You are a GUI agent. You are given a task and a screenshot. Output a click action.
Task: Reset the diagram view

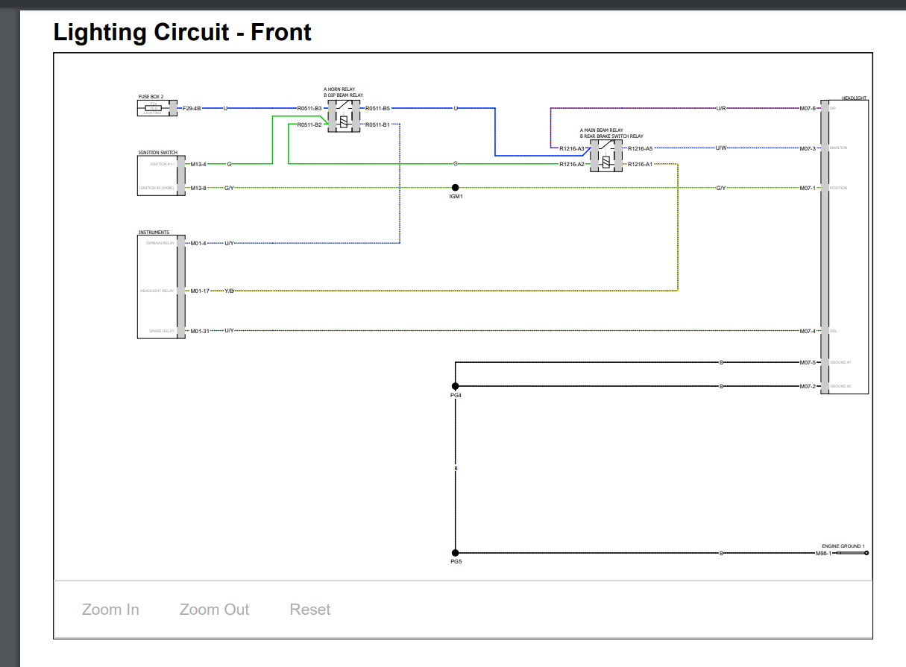(x=309, y=610)
